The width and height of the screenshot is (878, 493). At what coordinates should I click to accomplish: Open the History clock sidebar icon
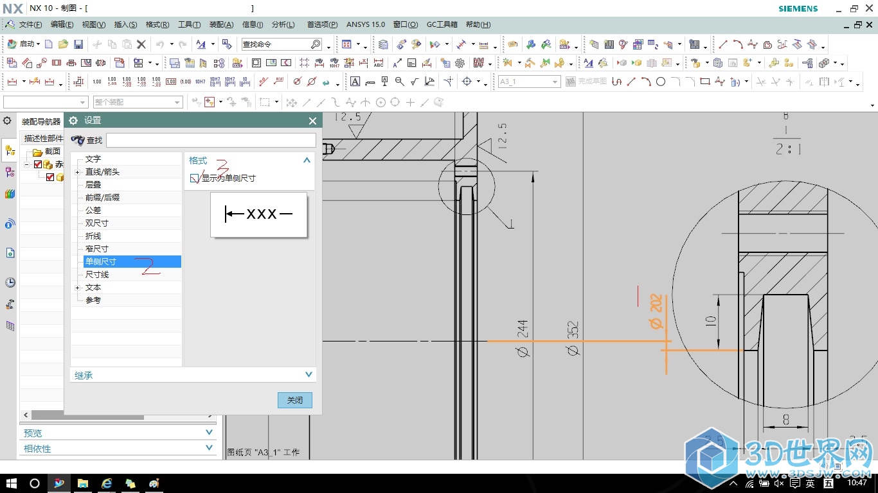[10, 282]
